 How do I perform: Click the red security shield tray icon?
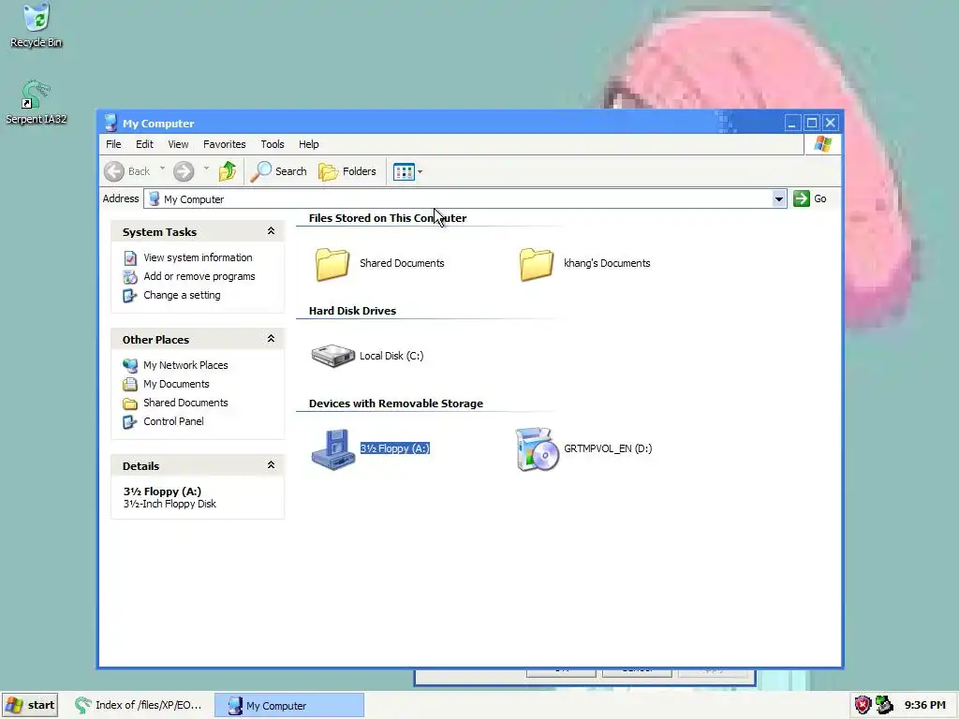[863, 705]
